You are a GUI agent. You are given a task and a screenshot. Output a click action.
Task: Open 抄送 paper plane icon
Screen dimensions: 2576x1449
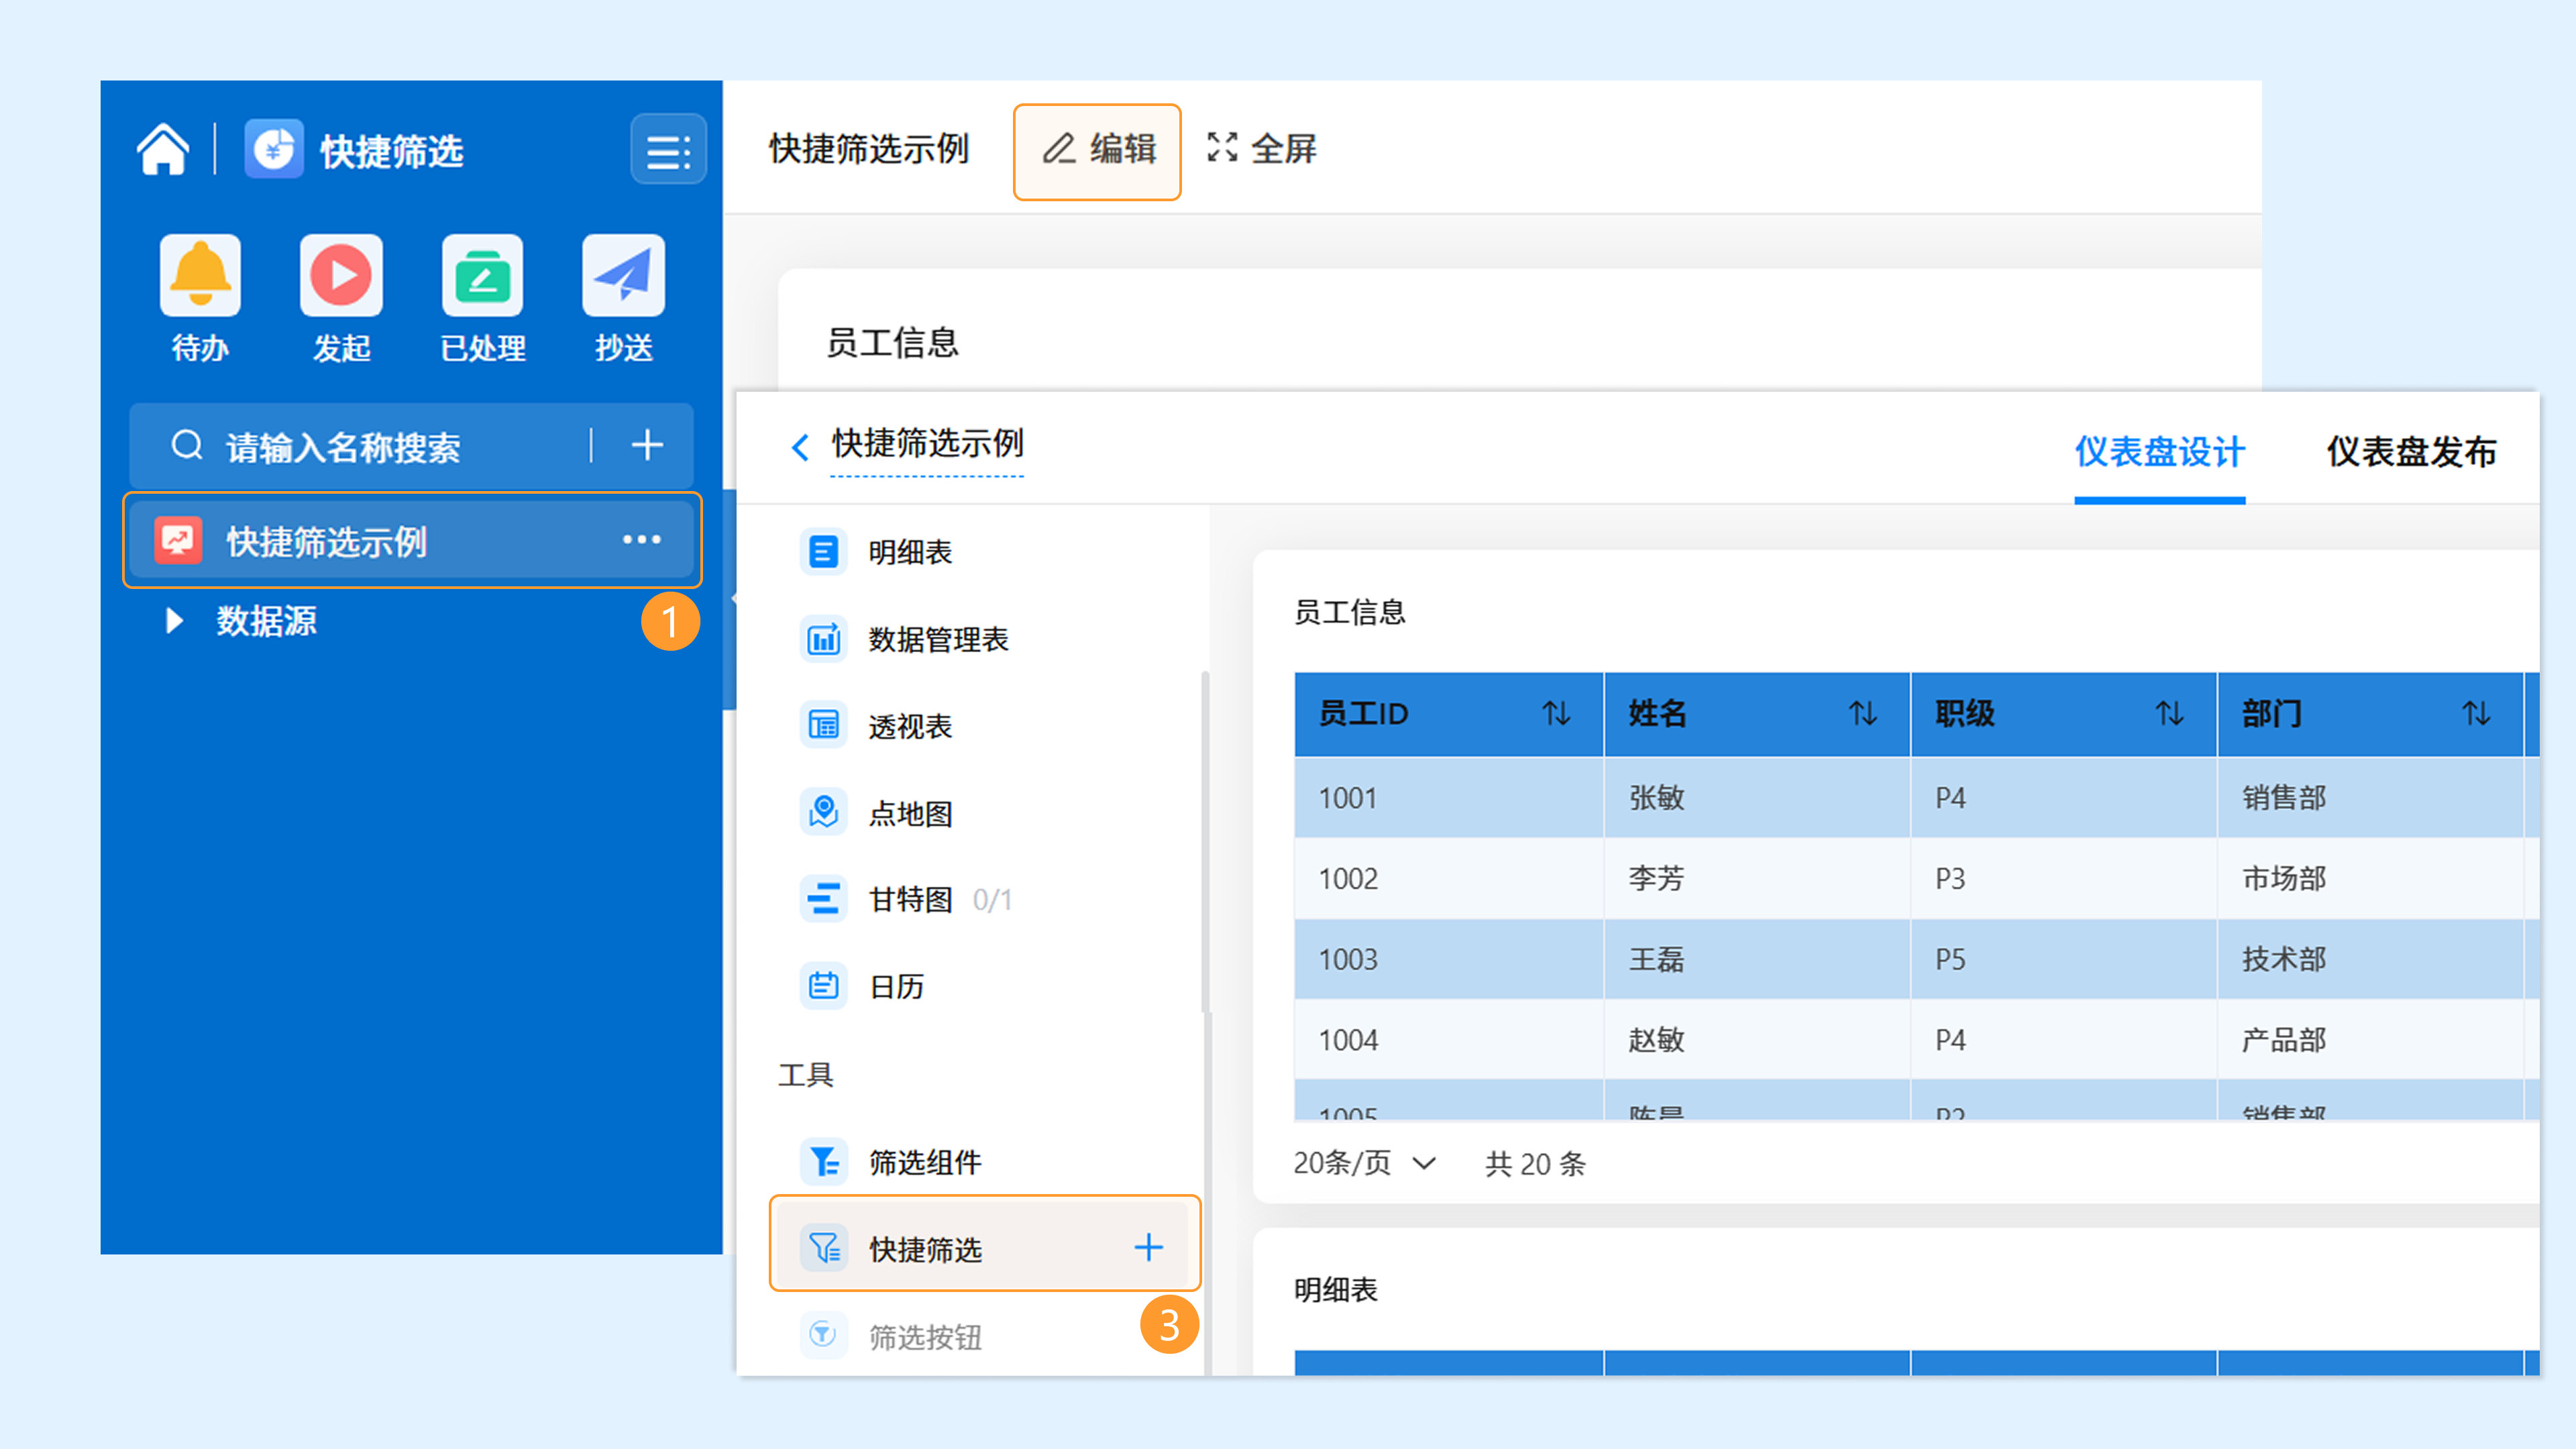pos(624,275)
